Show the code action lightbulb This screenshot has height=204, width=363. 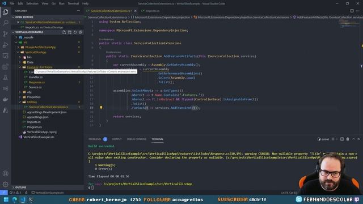[101, 107]
